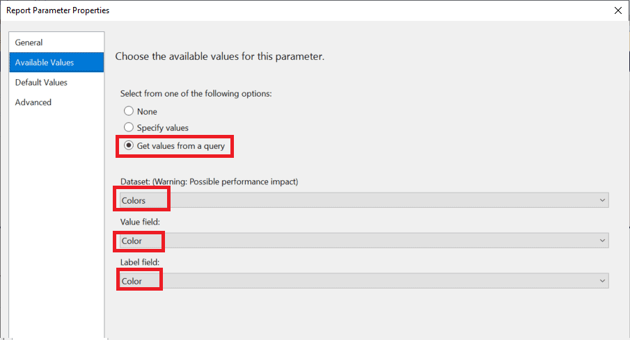Click the None option label
The width and height of the screenshot is (630, 340).
(147, 111)
